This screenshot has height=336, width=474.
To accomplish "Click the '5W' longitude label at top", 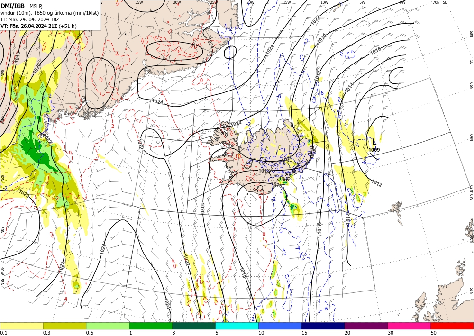I will [x=363, y=2].
